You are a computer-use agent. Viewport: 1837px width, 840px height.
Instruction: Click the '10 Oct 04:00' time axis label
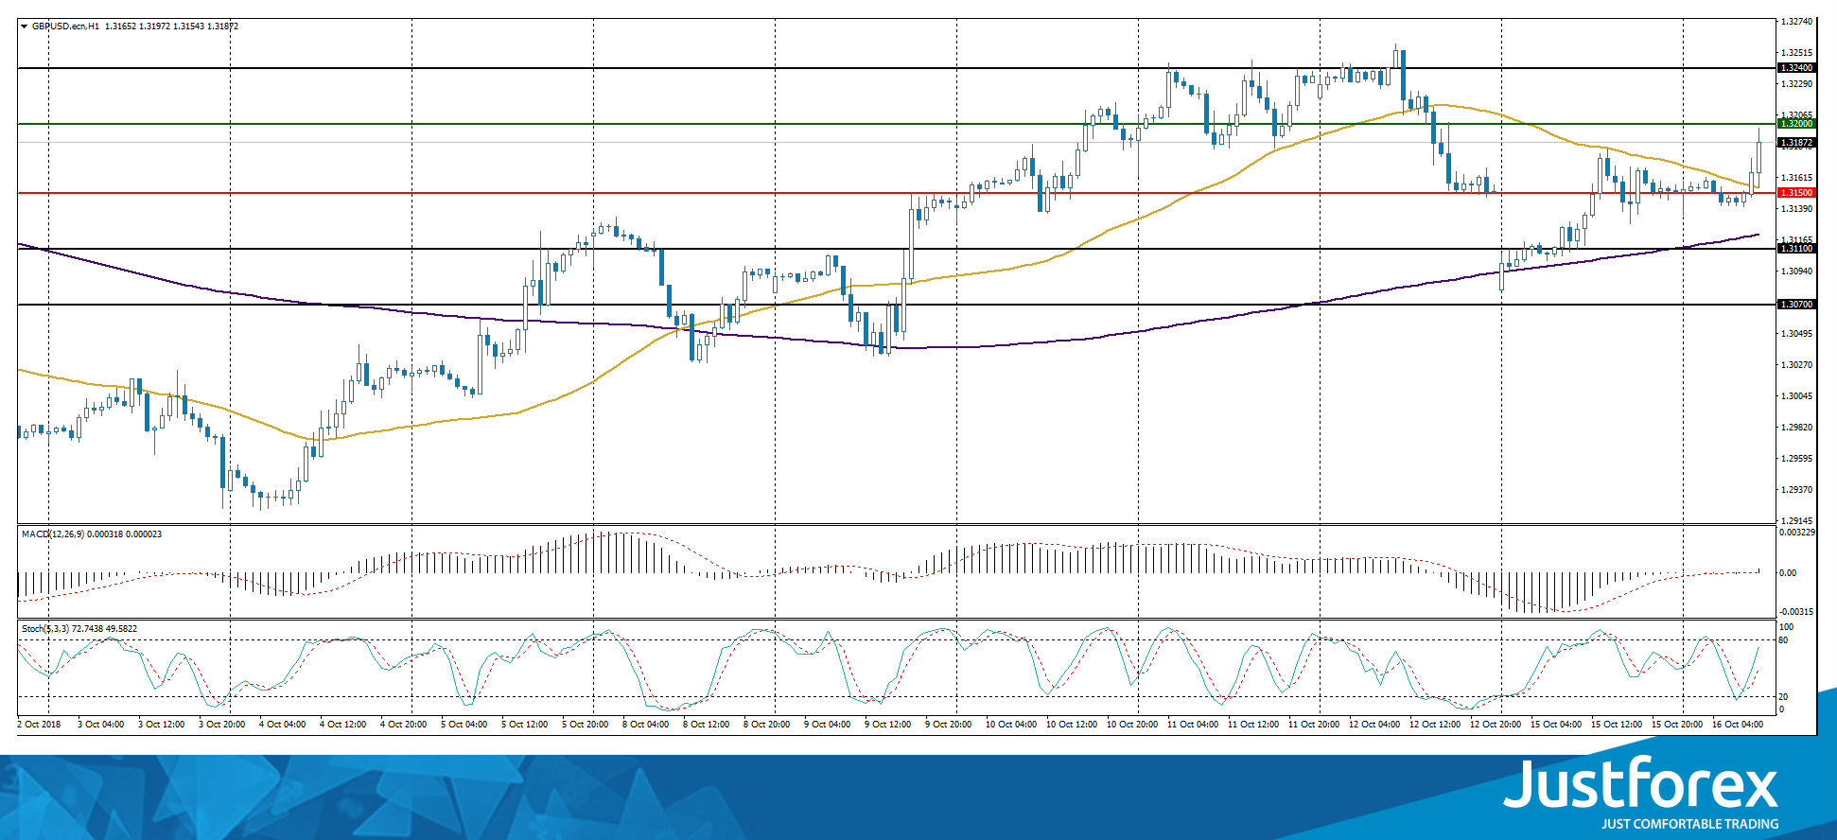[1011, 725]
